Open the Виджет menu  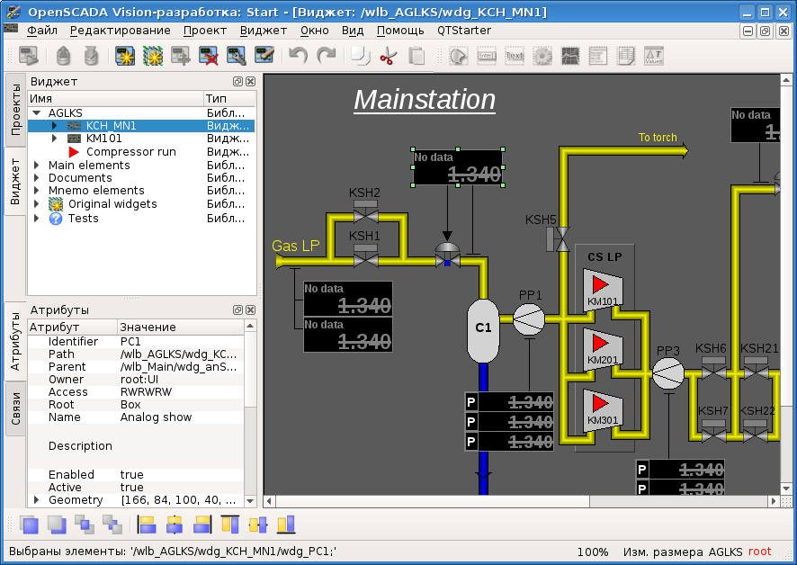pos(263,30)
